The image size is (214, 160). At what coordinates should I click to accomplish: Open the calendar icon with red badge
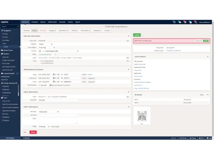pos(185,22)
